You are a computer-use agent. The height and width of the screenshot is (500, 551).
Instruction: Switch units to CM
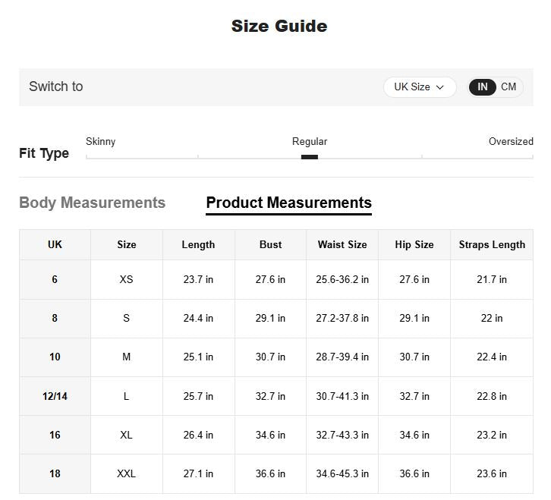coord(508,87)
